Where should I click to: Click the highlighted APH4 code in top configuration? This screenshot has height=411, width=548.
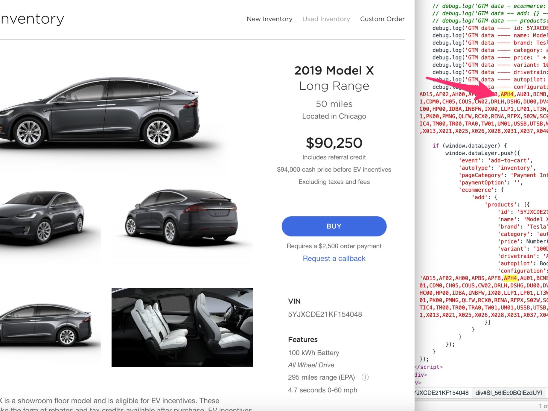[507, 94]
